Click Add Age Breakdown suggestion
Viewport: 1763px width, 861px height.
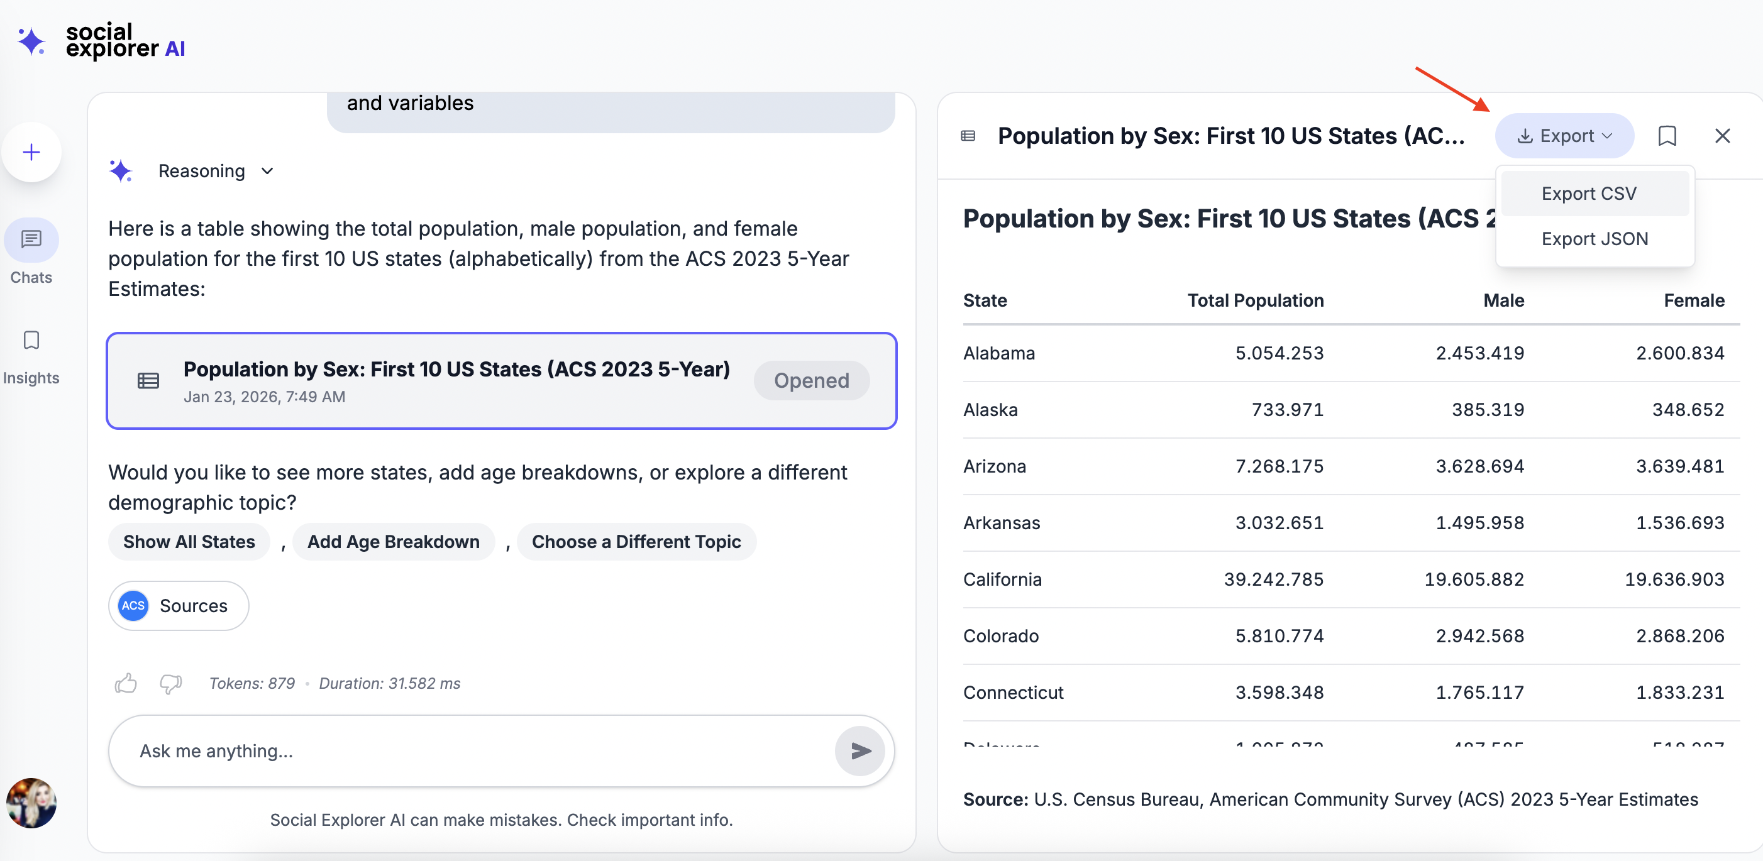coord(393,542)
